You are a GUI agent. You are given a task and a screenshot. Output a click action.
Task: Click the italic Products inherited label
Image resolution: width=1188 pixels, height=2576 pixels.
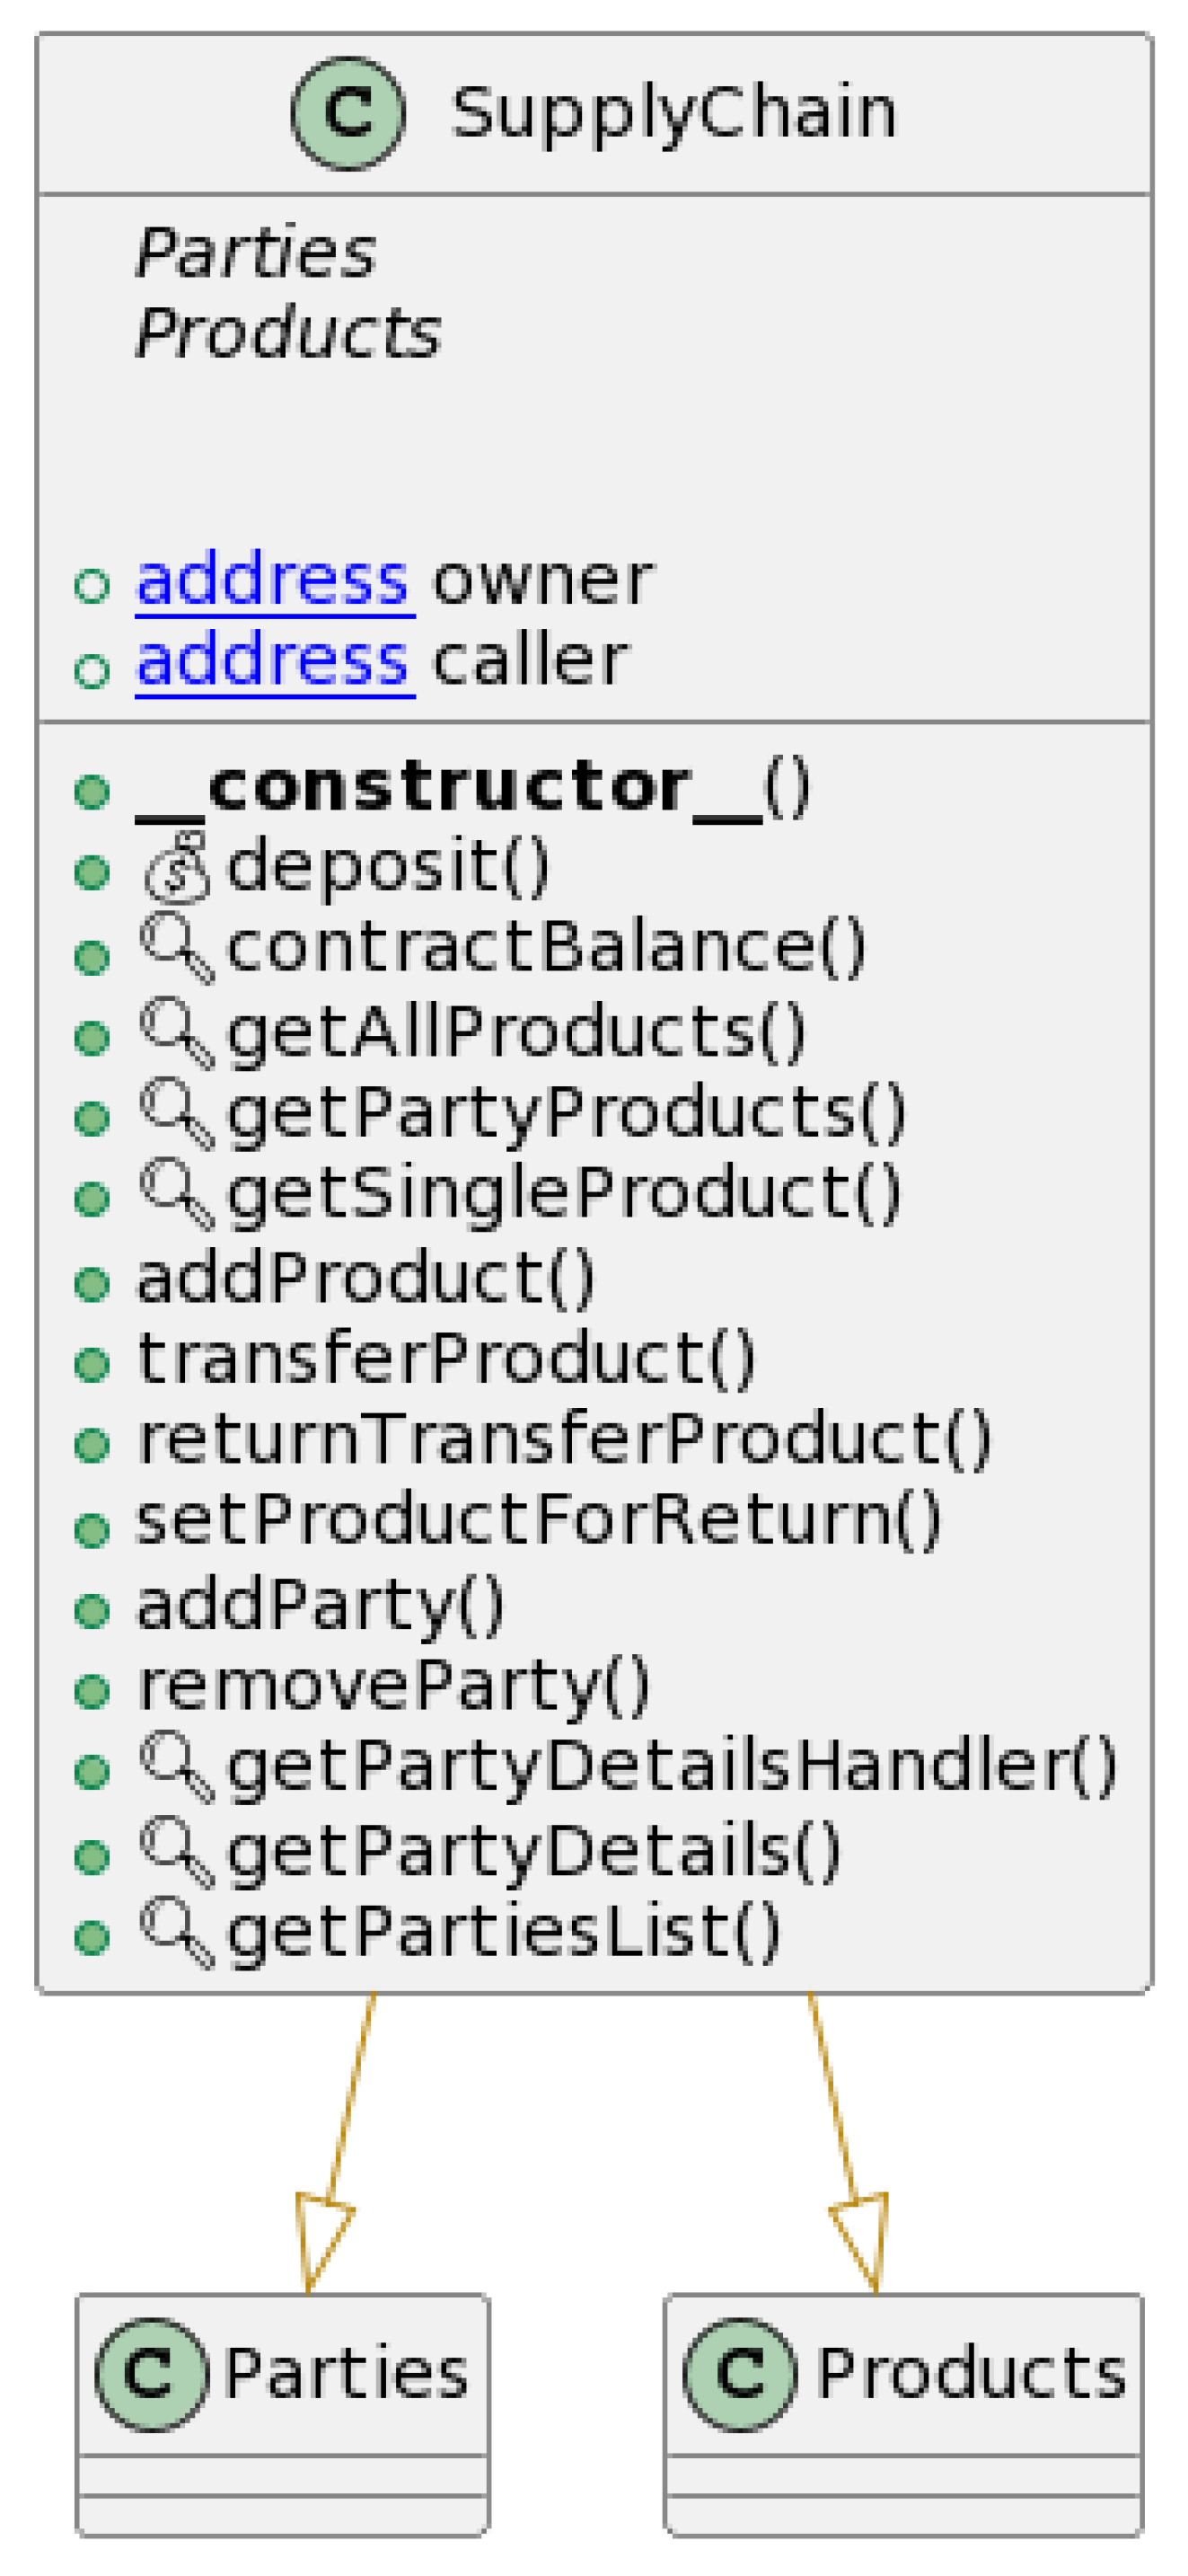tap(287, 333)
